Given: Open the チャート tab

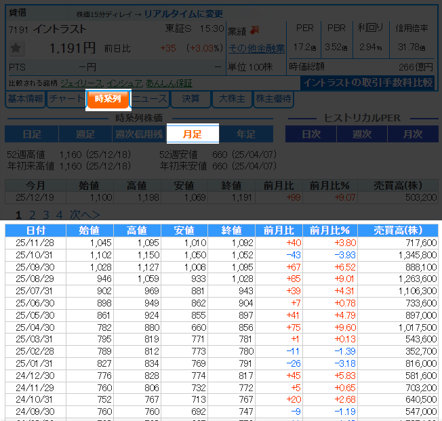Looking at the screenshot, I should coord(66,99).
